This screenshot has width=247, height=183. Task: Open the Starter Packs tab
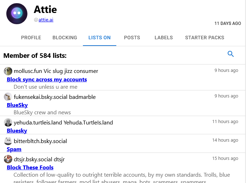pyautogui.click(x=204, y=38)
